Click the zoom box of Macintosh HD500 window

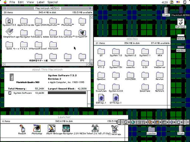[x=90, y=8]
